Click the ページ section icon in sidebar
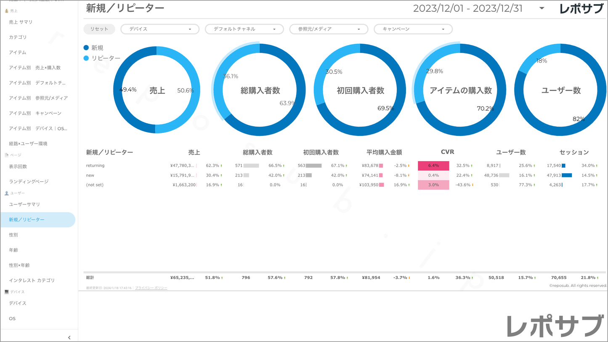The image size is (608, 342). [6, 155]
